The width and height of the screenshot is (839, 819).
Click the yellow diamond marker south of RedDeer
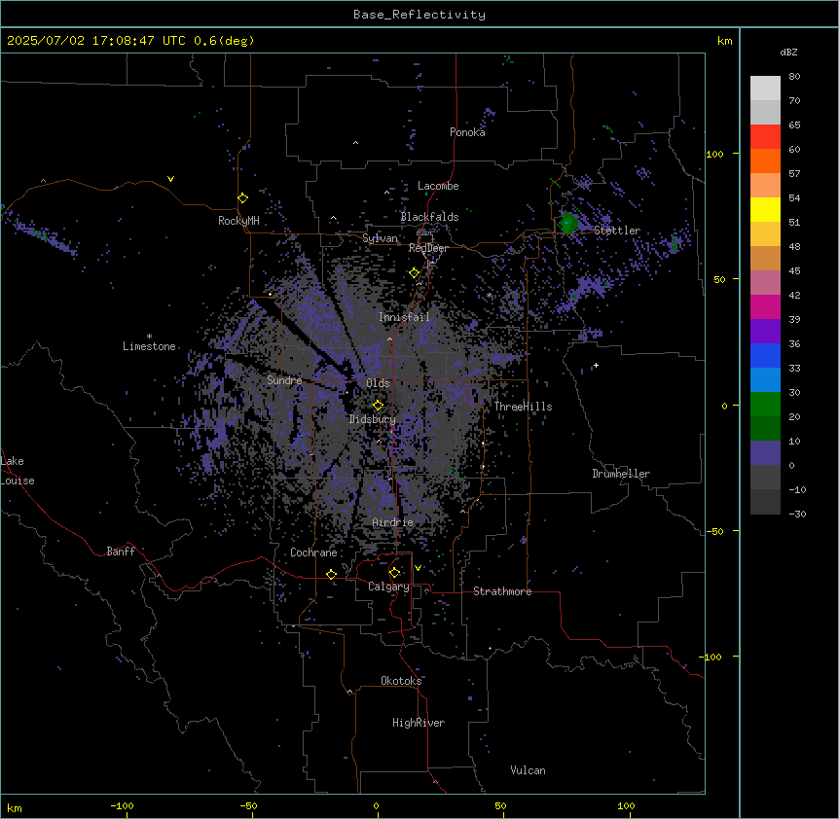(415, 273)
